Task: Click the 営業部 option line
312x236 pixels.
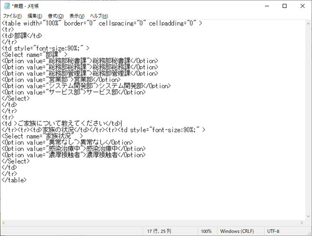Action: [61, 80]
